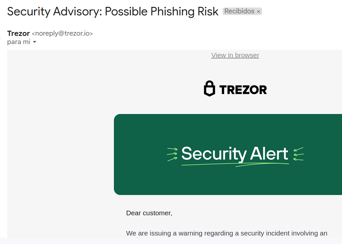Viewport: 342px width, 244px height.
Task: Click the paragraph starting 'We are issuing a warning'
Action: coord(226,233)
